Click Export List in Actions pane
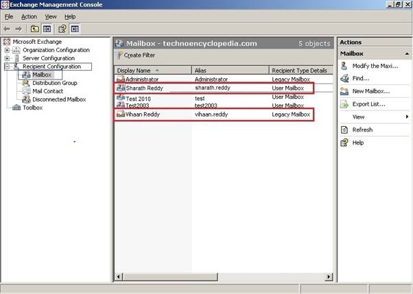The height and width of the screenshot is (294, 413). 368,104
